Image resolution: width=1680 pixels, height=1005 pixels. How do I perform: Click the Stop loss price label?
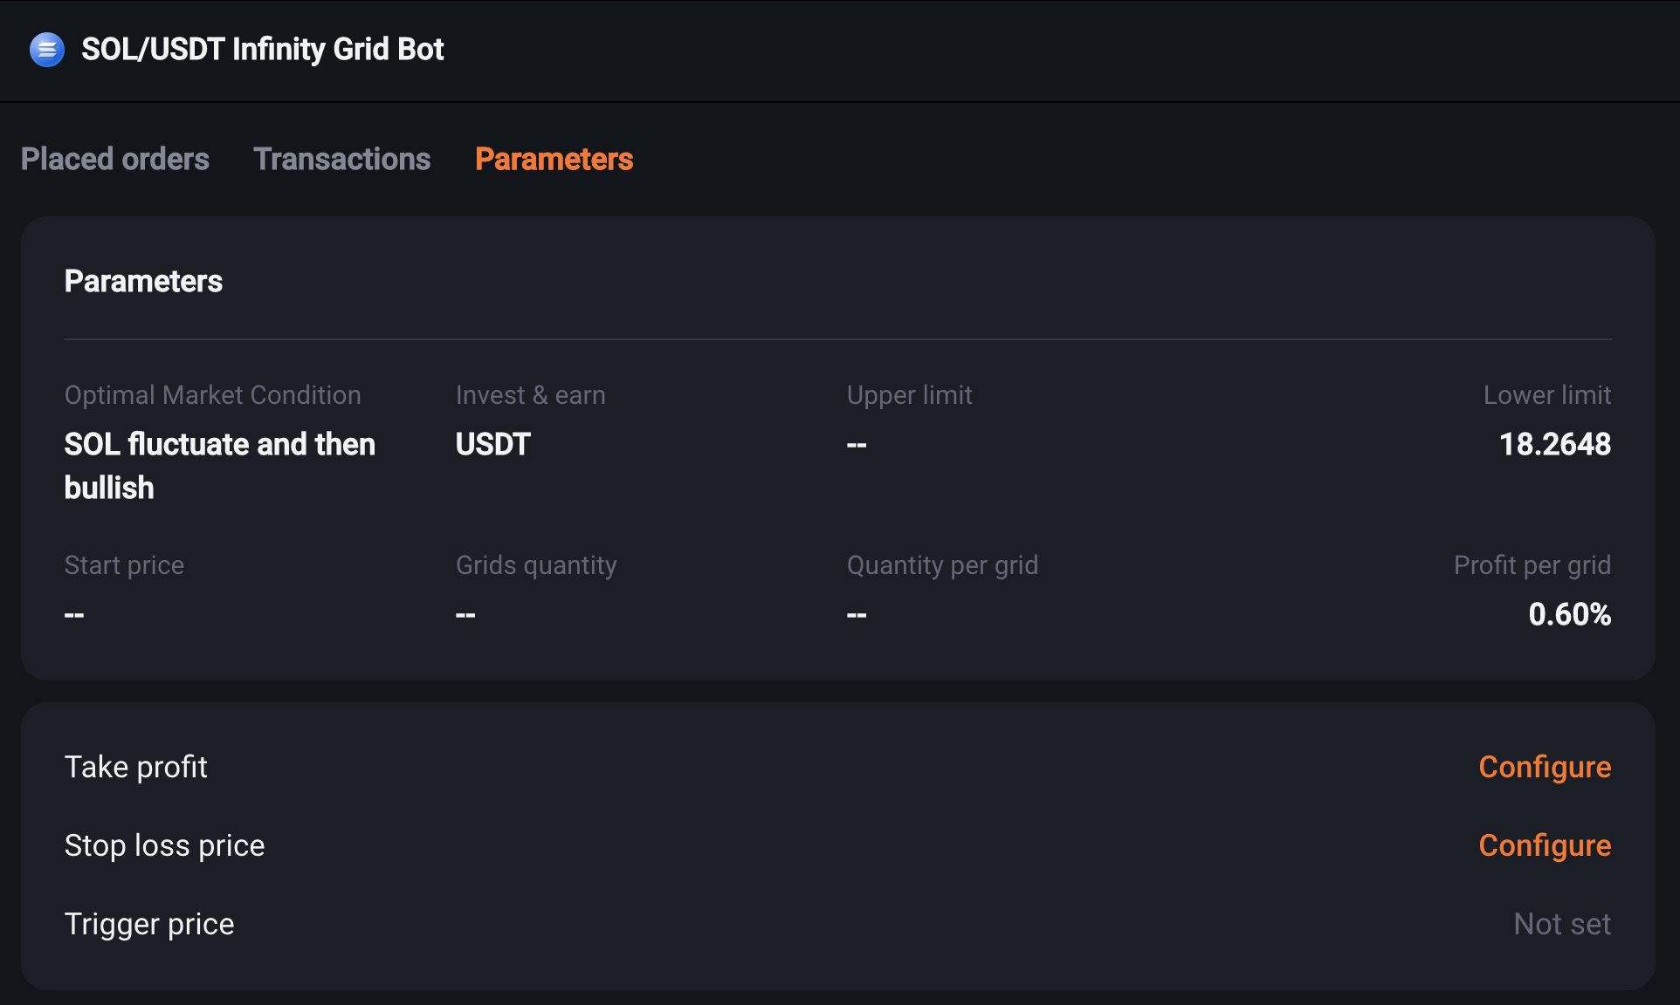[x=165, y=845]
